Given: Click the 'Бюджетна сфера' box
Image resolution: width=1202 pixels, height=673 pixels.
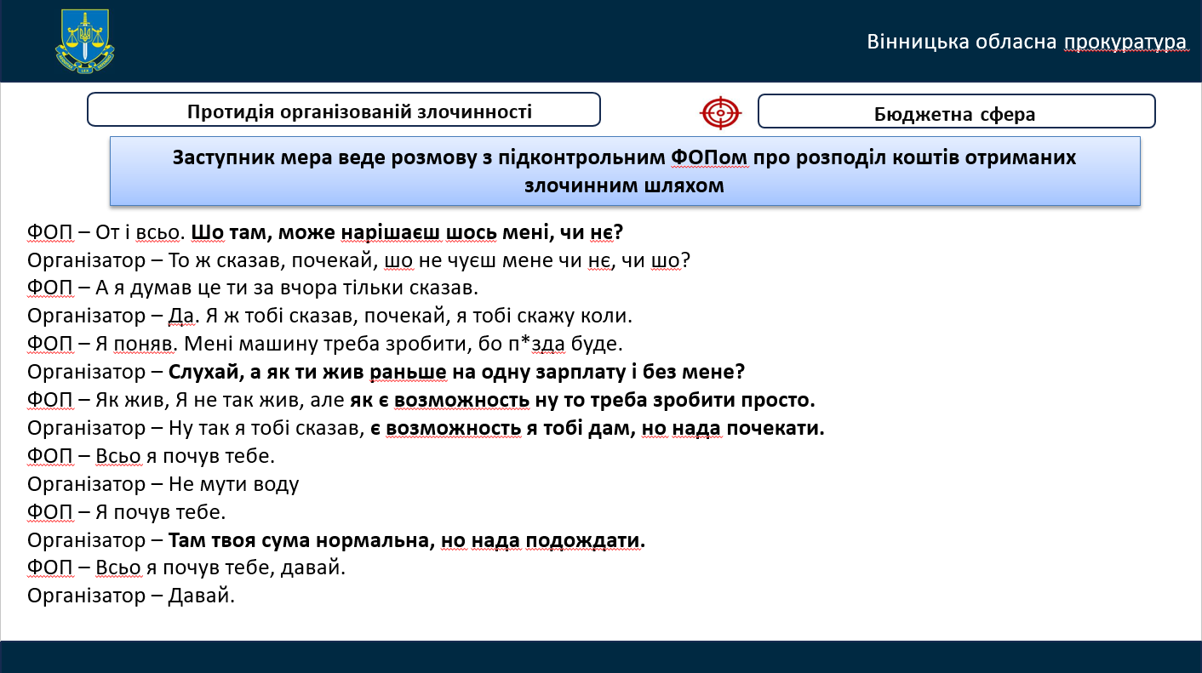Looking at the screenshot, I should (x=955, y=112).
